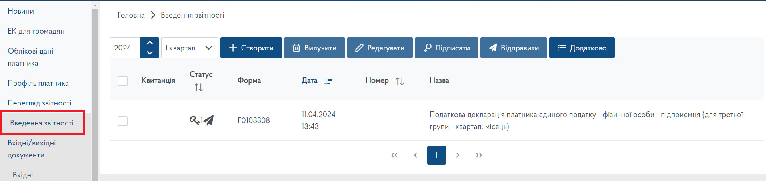The image size is (766, 181).
Task: Click the Редагувати button
Action: (x=380, y=48)
